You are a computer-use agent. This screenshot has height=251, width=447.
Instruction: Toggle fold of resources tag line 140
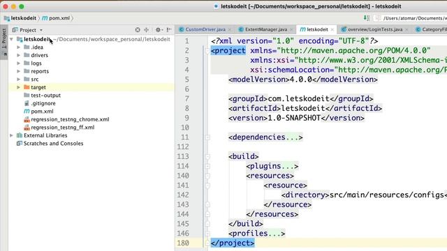click(x=207, y=176)
